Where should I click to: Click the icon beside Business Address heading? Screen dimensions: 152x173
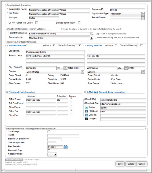point(7,46)
